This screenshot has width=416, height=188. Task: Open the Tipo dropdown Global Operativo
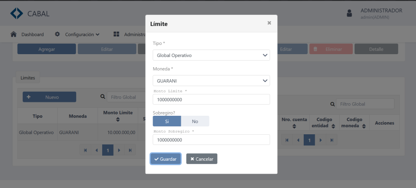pos(211,55)
